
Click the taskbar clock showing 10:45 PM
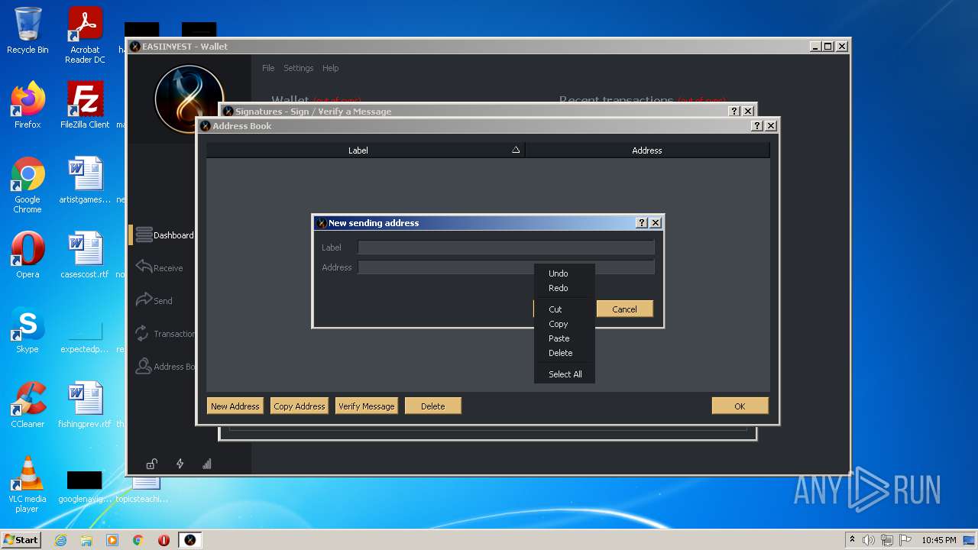point(938,540)
